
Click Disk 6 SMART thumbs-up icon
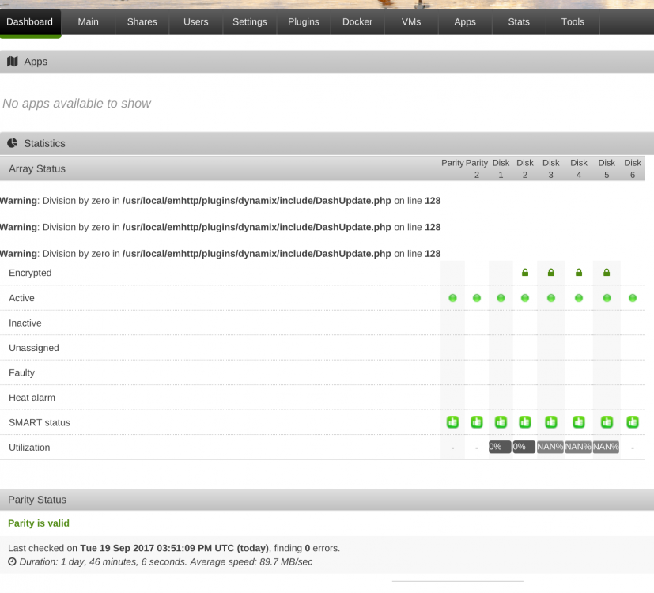[x=633, y=422]
